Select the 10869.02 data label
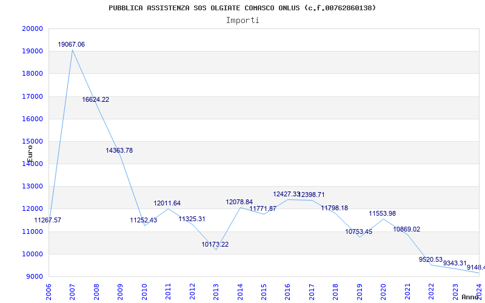Screen dimensions: 485x303 point(406,230)
